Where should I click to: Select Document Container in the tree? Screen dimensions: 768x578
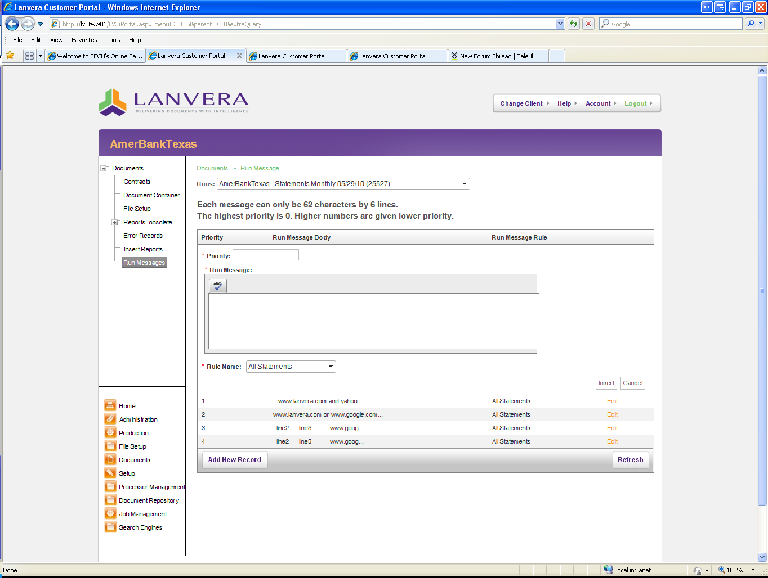pyautogui.click(x=151, y=195)
